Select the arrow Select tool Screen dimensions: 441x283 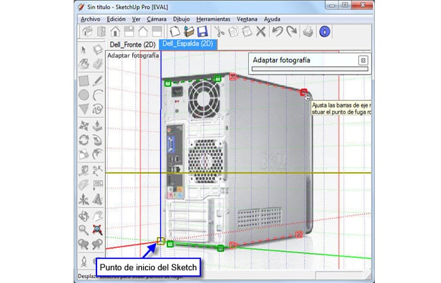[84, 50]
